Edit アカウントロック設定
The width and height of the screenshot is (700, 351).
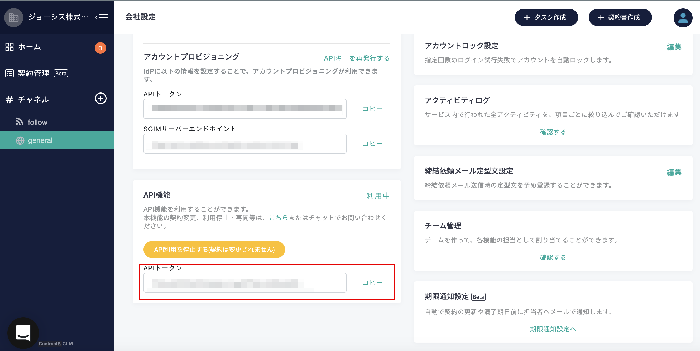click(x=674, y=47)
